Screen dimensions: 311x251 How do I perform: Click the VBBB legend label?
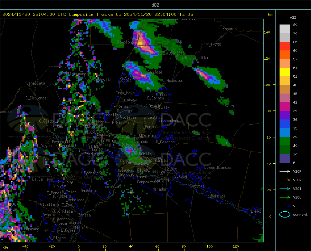coord(297,206)
